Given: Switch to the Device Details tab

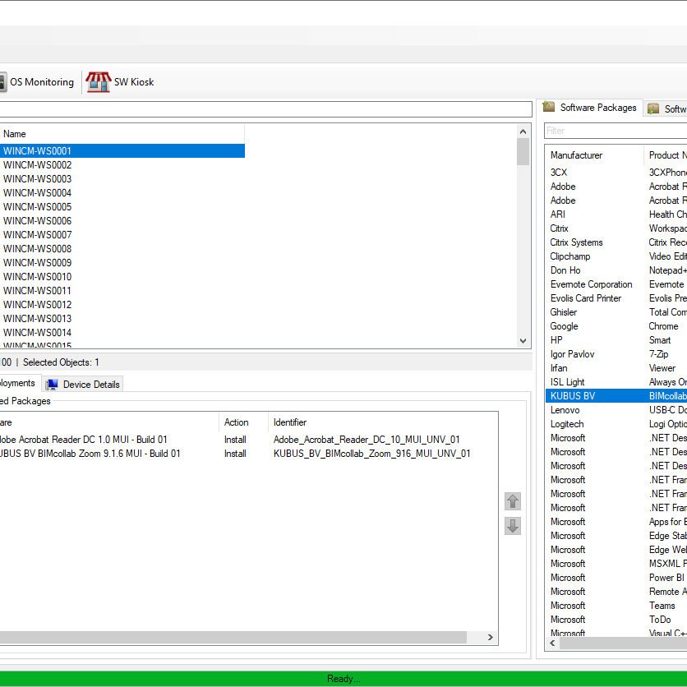Looking at the screenshot, I should [x=91, y=385].
